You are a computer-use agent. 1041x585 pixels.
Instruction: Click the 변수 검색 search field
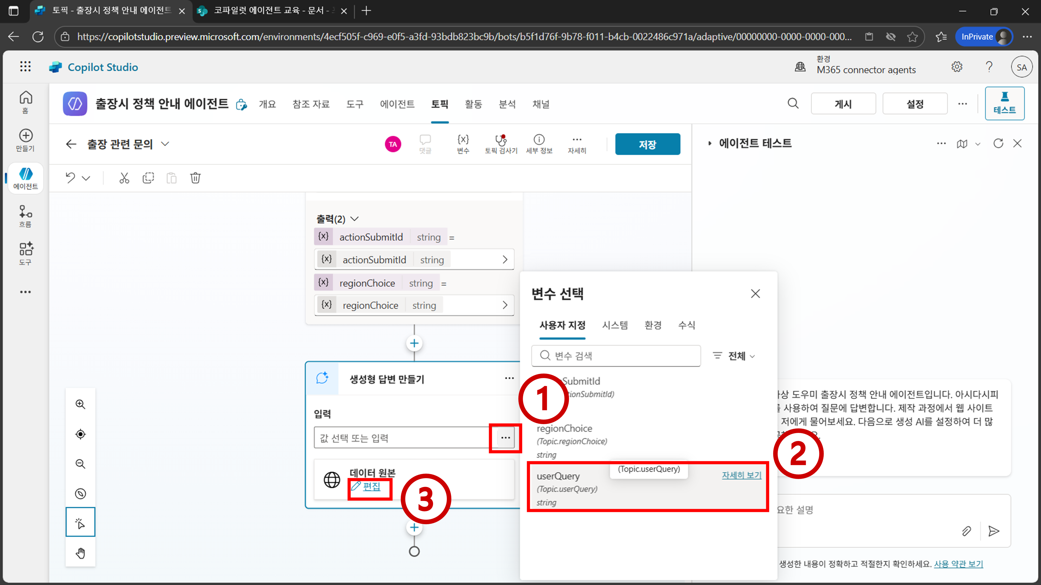pyautogui.click(x=616, y=356)
